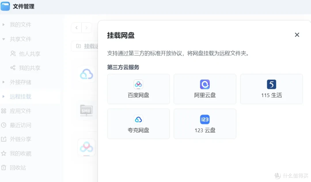This screenshot has width=311, height=182.
Task: Open 我的共享 in sidebar
Action: [30, 68]
